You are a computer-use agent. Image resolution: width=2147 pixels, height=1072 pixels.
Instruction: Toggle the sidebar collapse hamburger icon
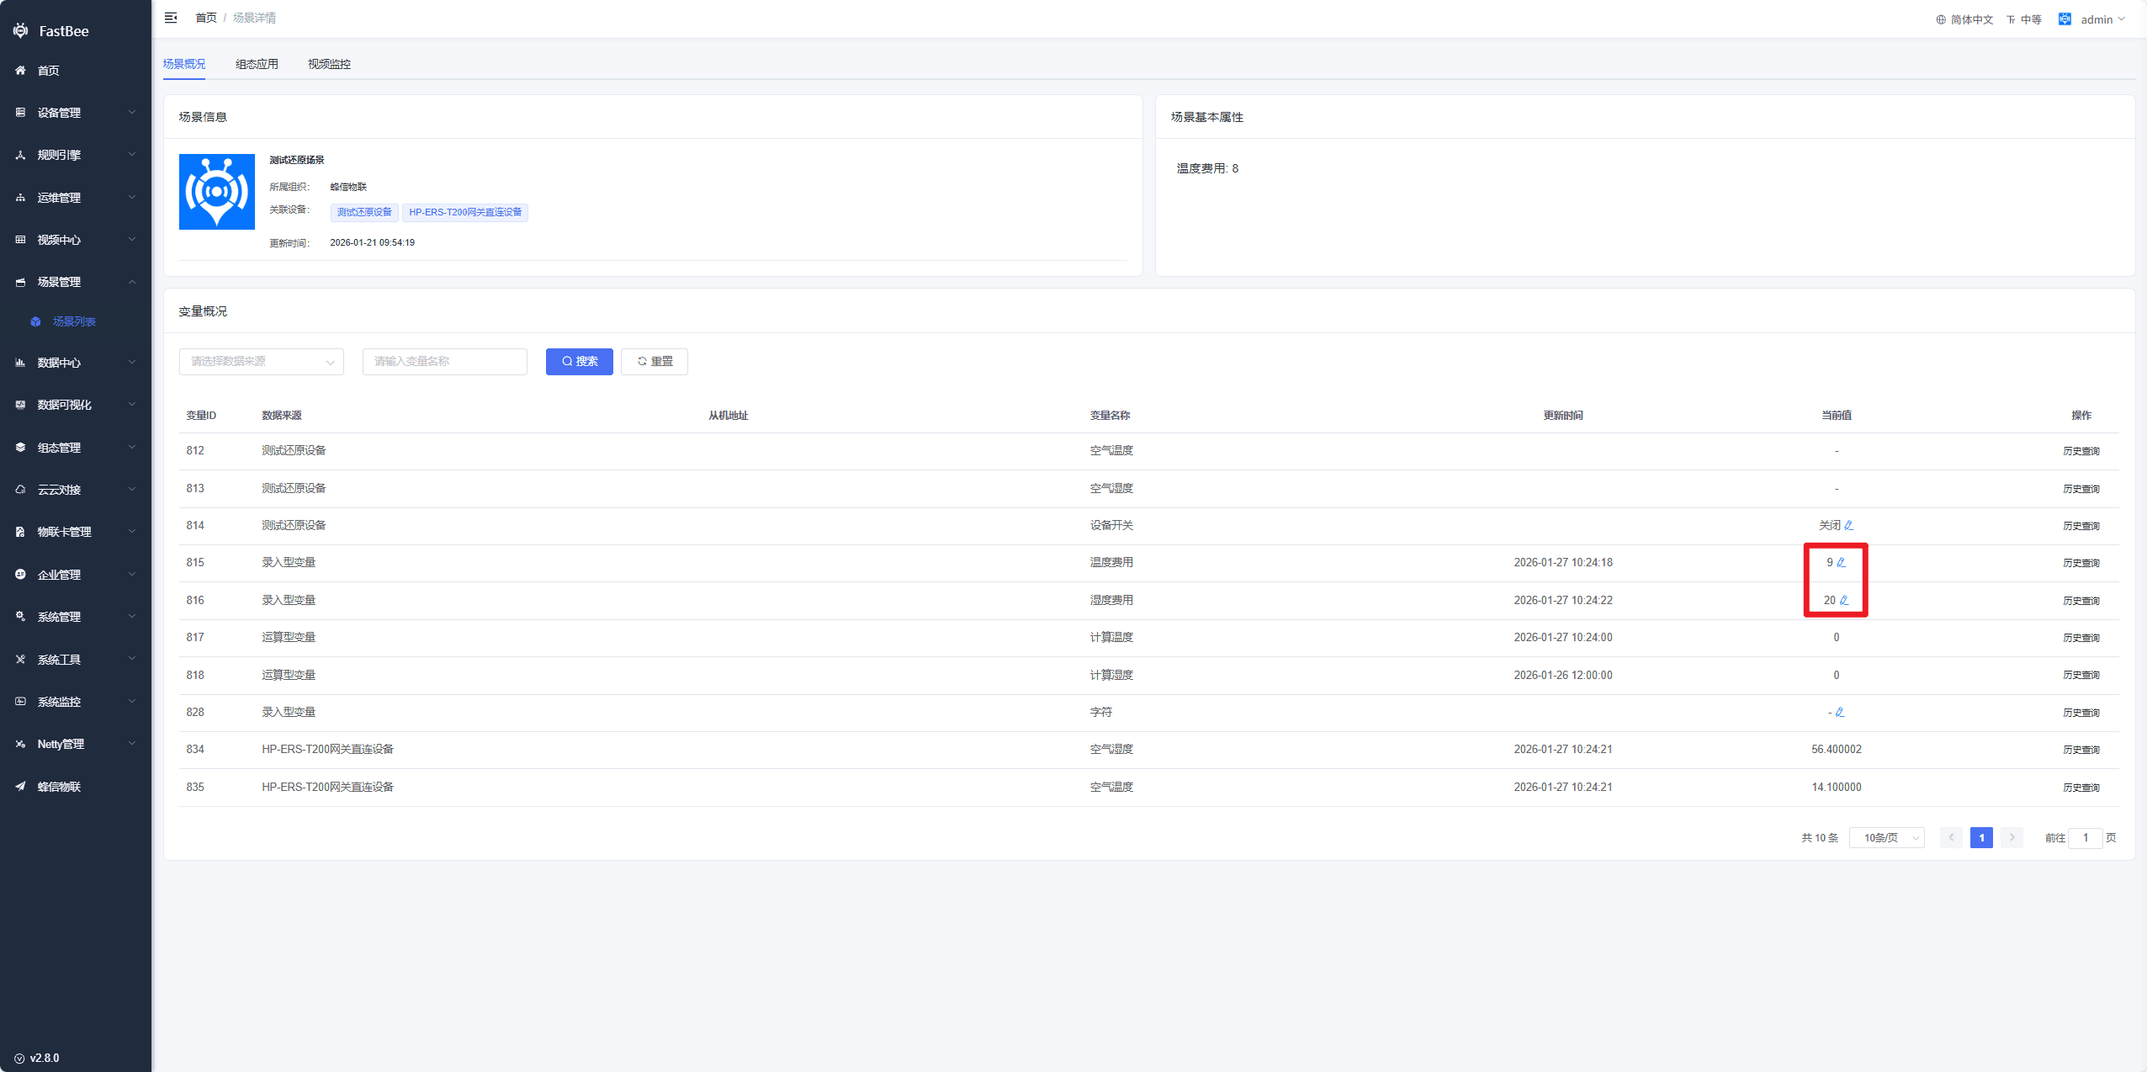(171, 18)
